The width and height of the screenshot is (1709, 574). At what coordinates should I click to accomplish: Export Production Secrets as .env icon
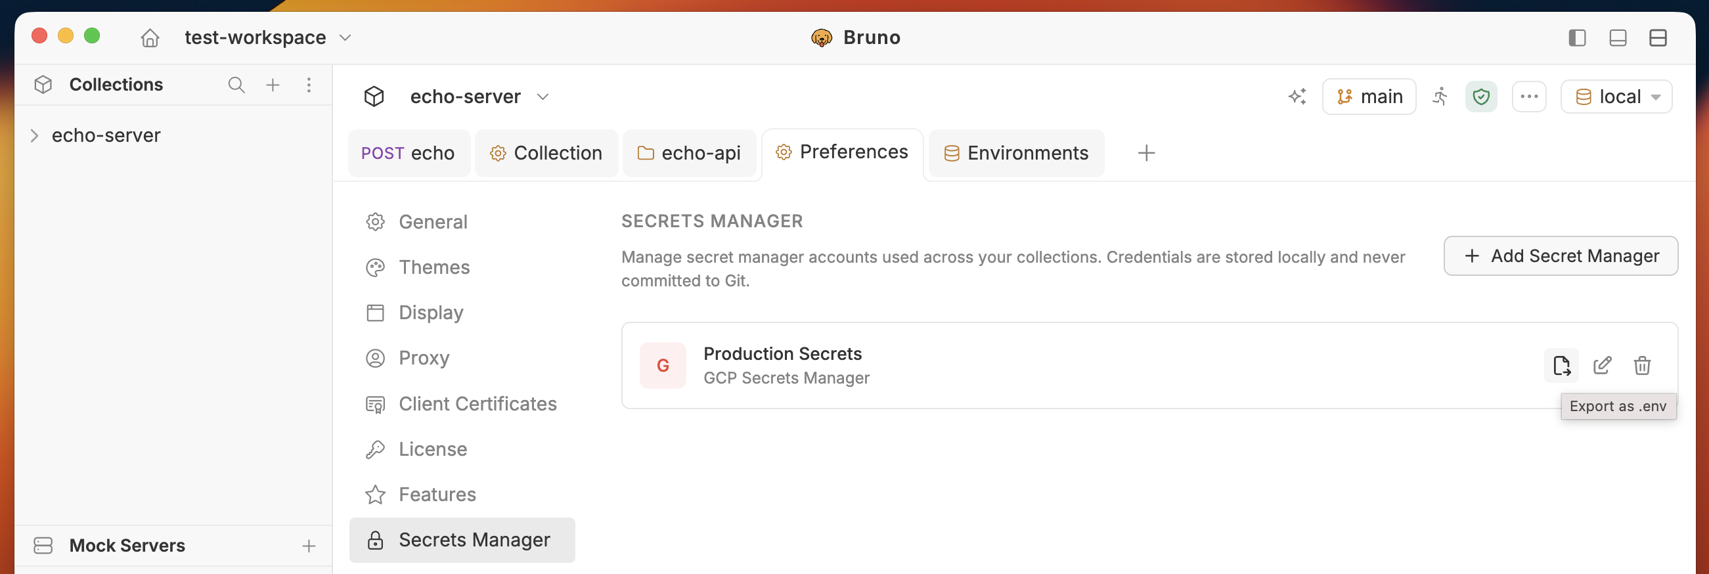coord(1561,366)
